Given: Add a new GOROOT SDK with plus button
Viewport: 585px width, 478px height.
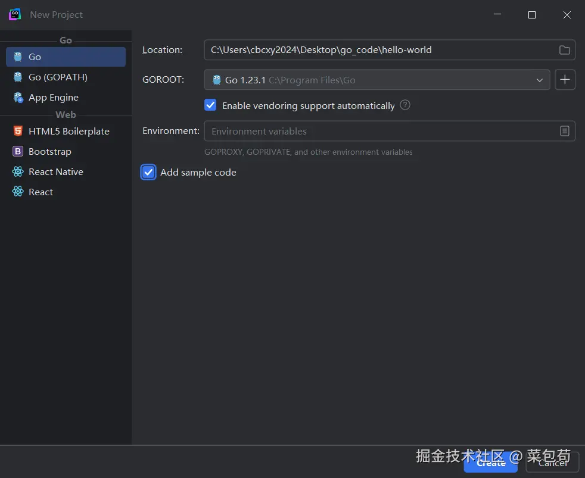Looking at the screenshot, I should pyautogui.click(x=565, y=79).
